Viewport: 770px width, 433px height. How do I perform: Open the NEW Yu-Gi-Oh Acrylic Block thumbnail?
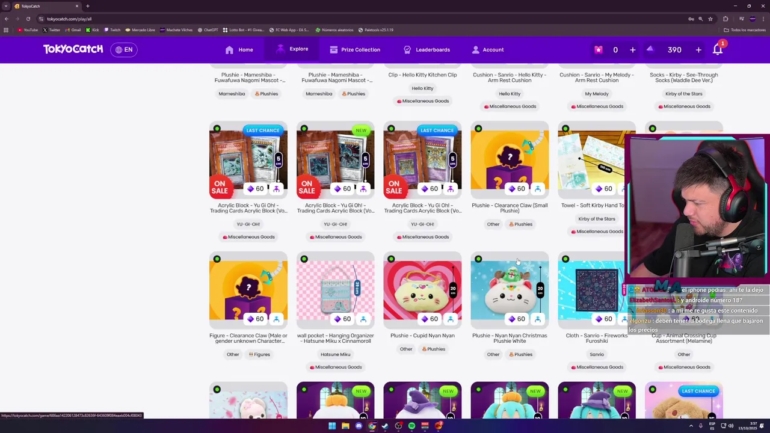click(335, 160)
